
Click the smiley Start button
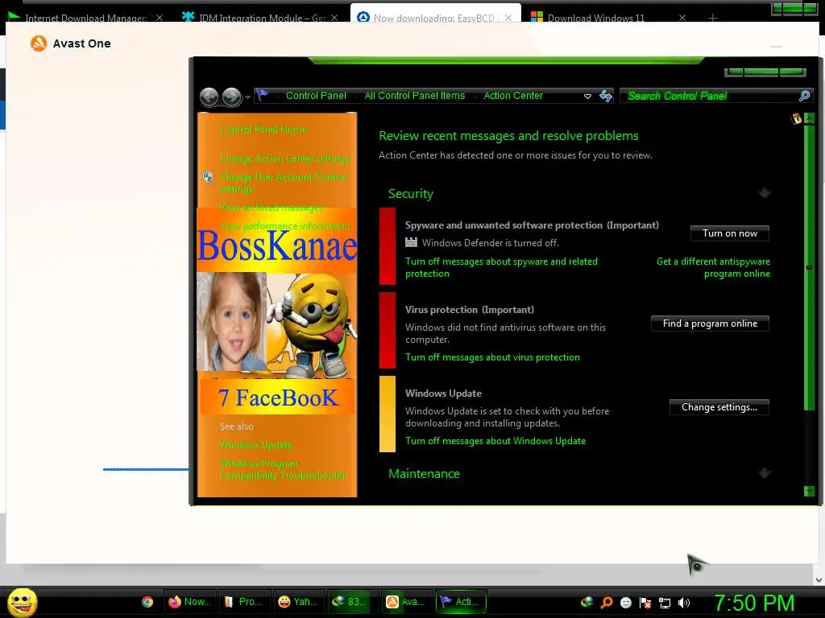pos(23,602)
